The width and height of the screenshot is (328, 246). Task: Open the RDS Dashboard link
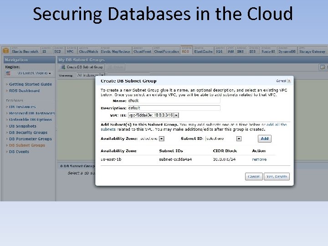(x=24, y=91)
